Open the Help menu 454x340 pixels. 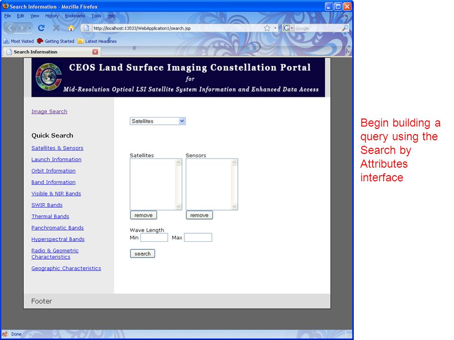point(112,16)
